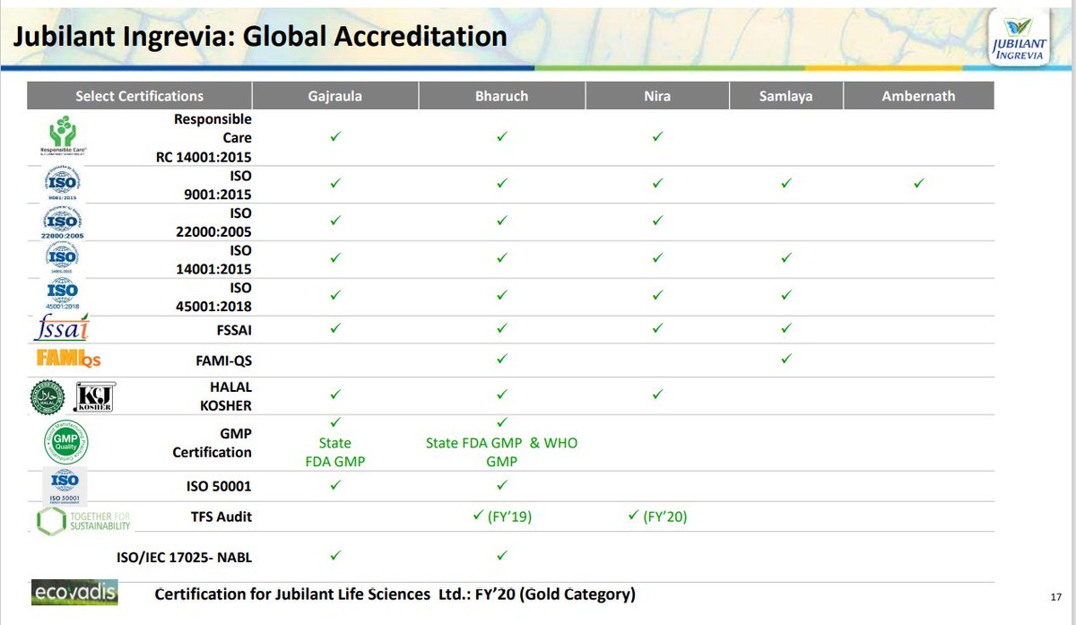Click the Select Certifications column header

tap(139, 96)
